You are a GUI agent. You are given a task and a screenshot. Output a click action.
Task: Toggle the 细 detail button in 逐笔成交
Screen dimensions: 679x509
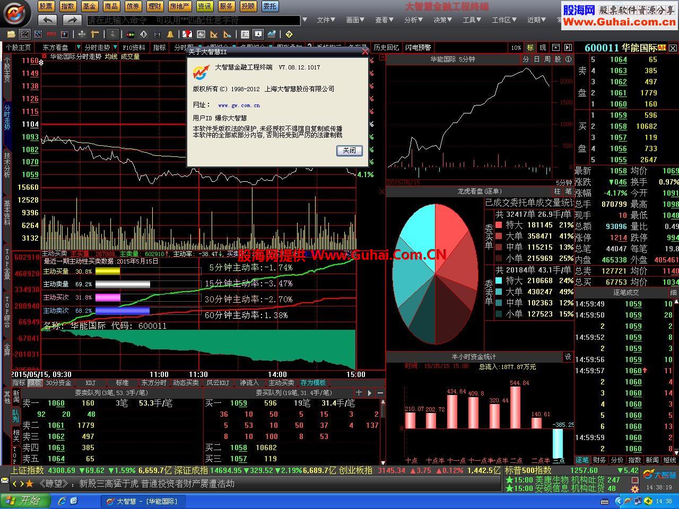tap(673, 293)
